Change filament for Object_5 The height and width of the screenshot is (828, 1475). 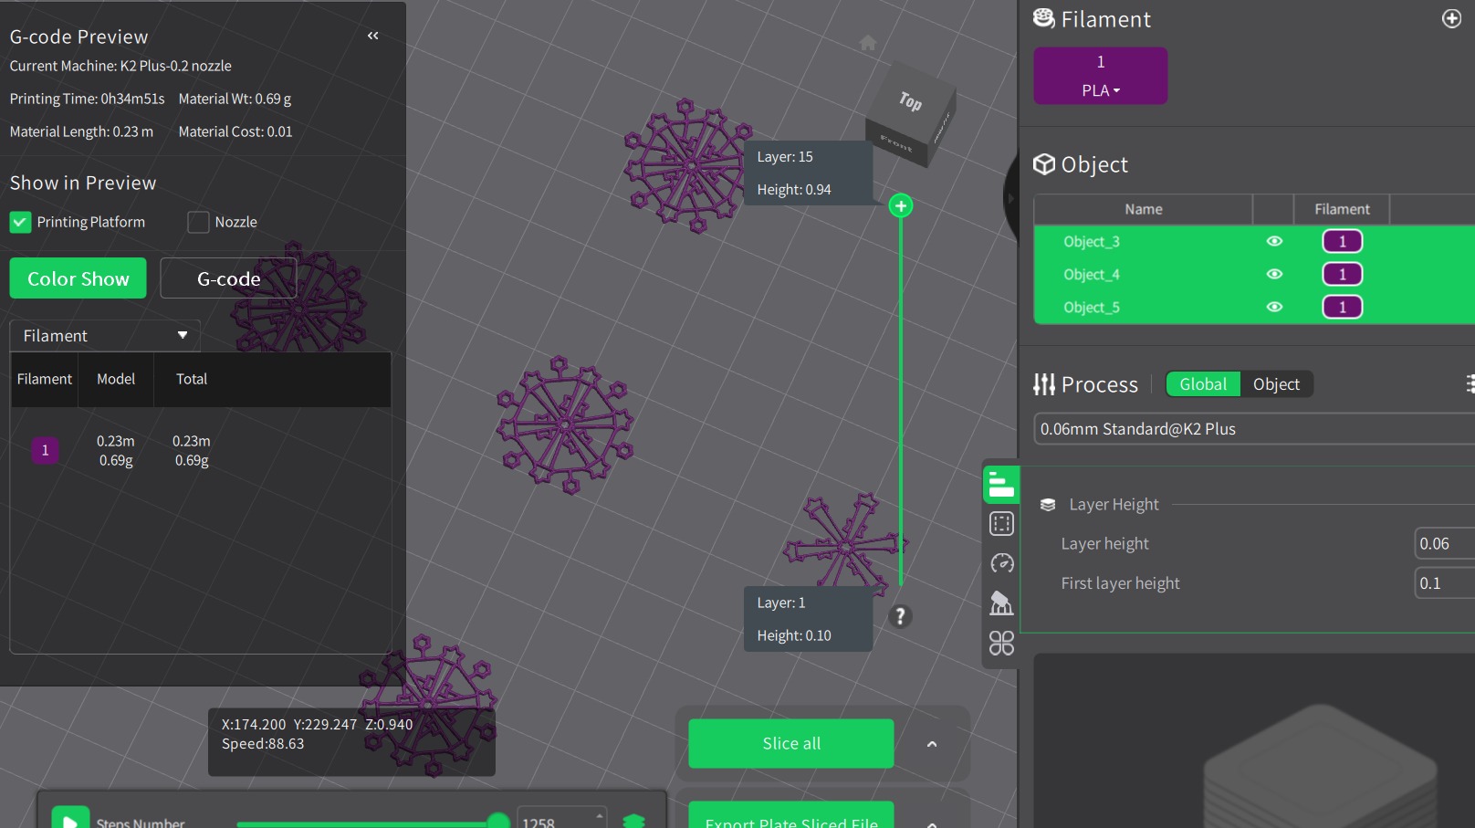tap(1342, 307)
